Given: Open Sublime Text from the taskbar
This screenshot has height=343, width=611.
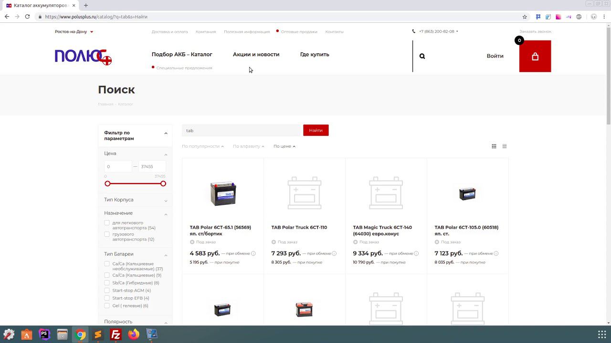Looking at the screenshot, I should (x=98, y=334).
